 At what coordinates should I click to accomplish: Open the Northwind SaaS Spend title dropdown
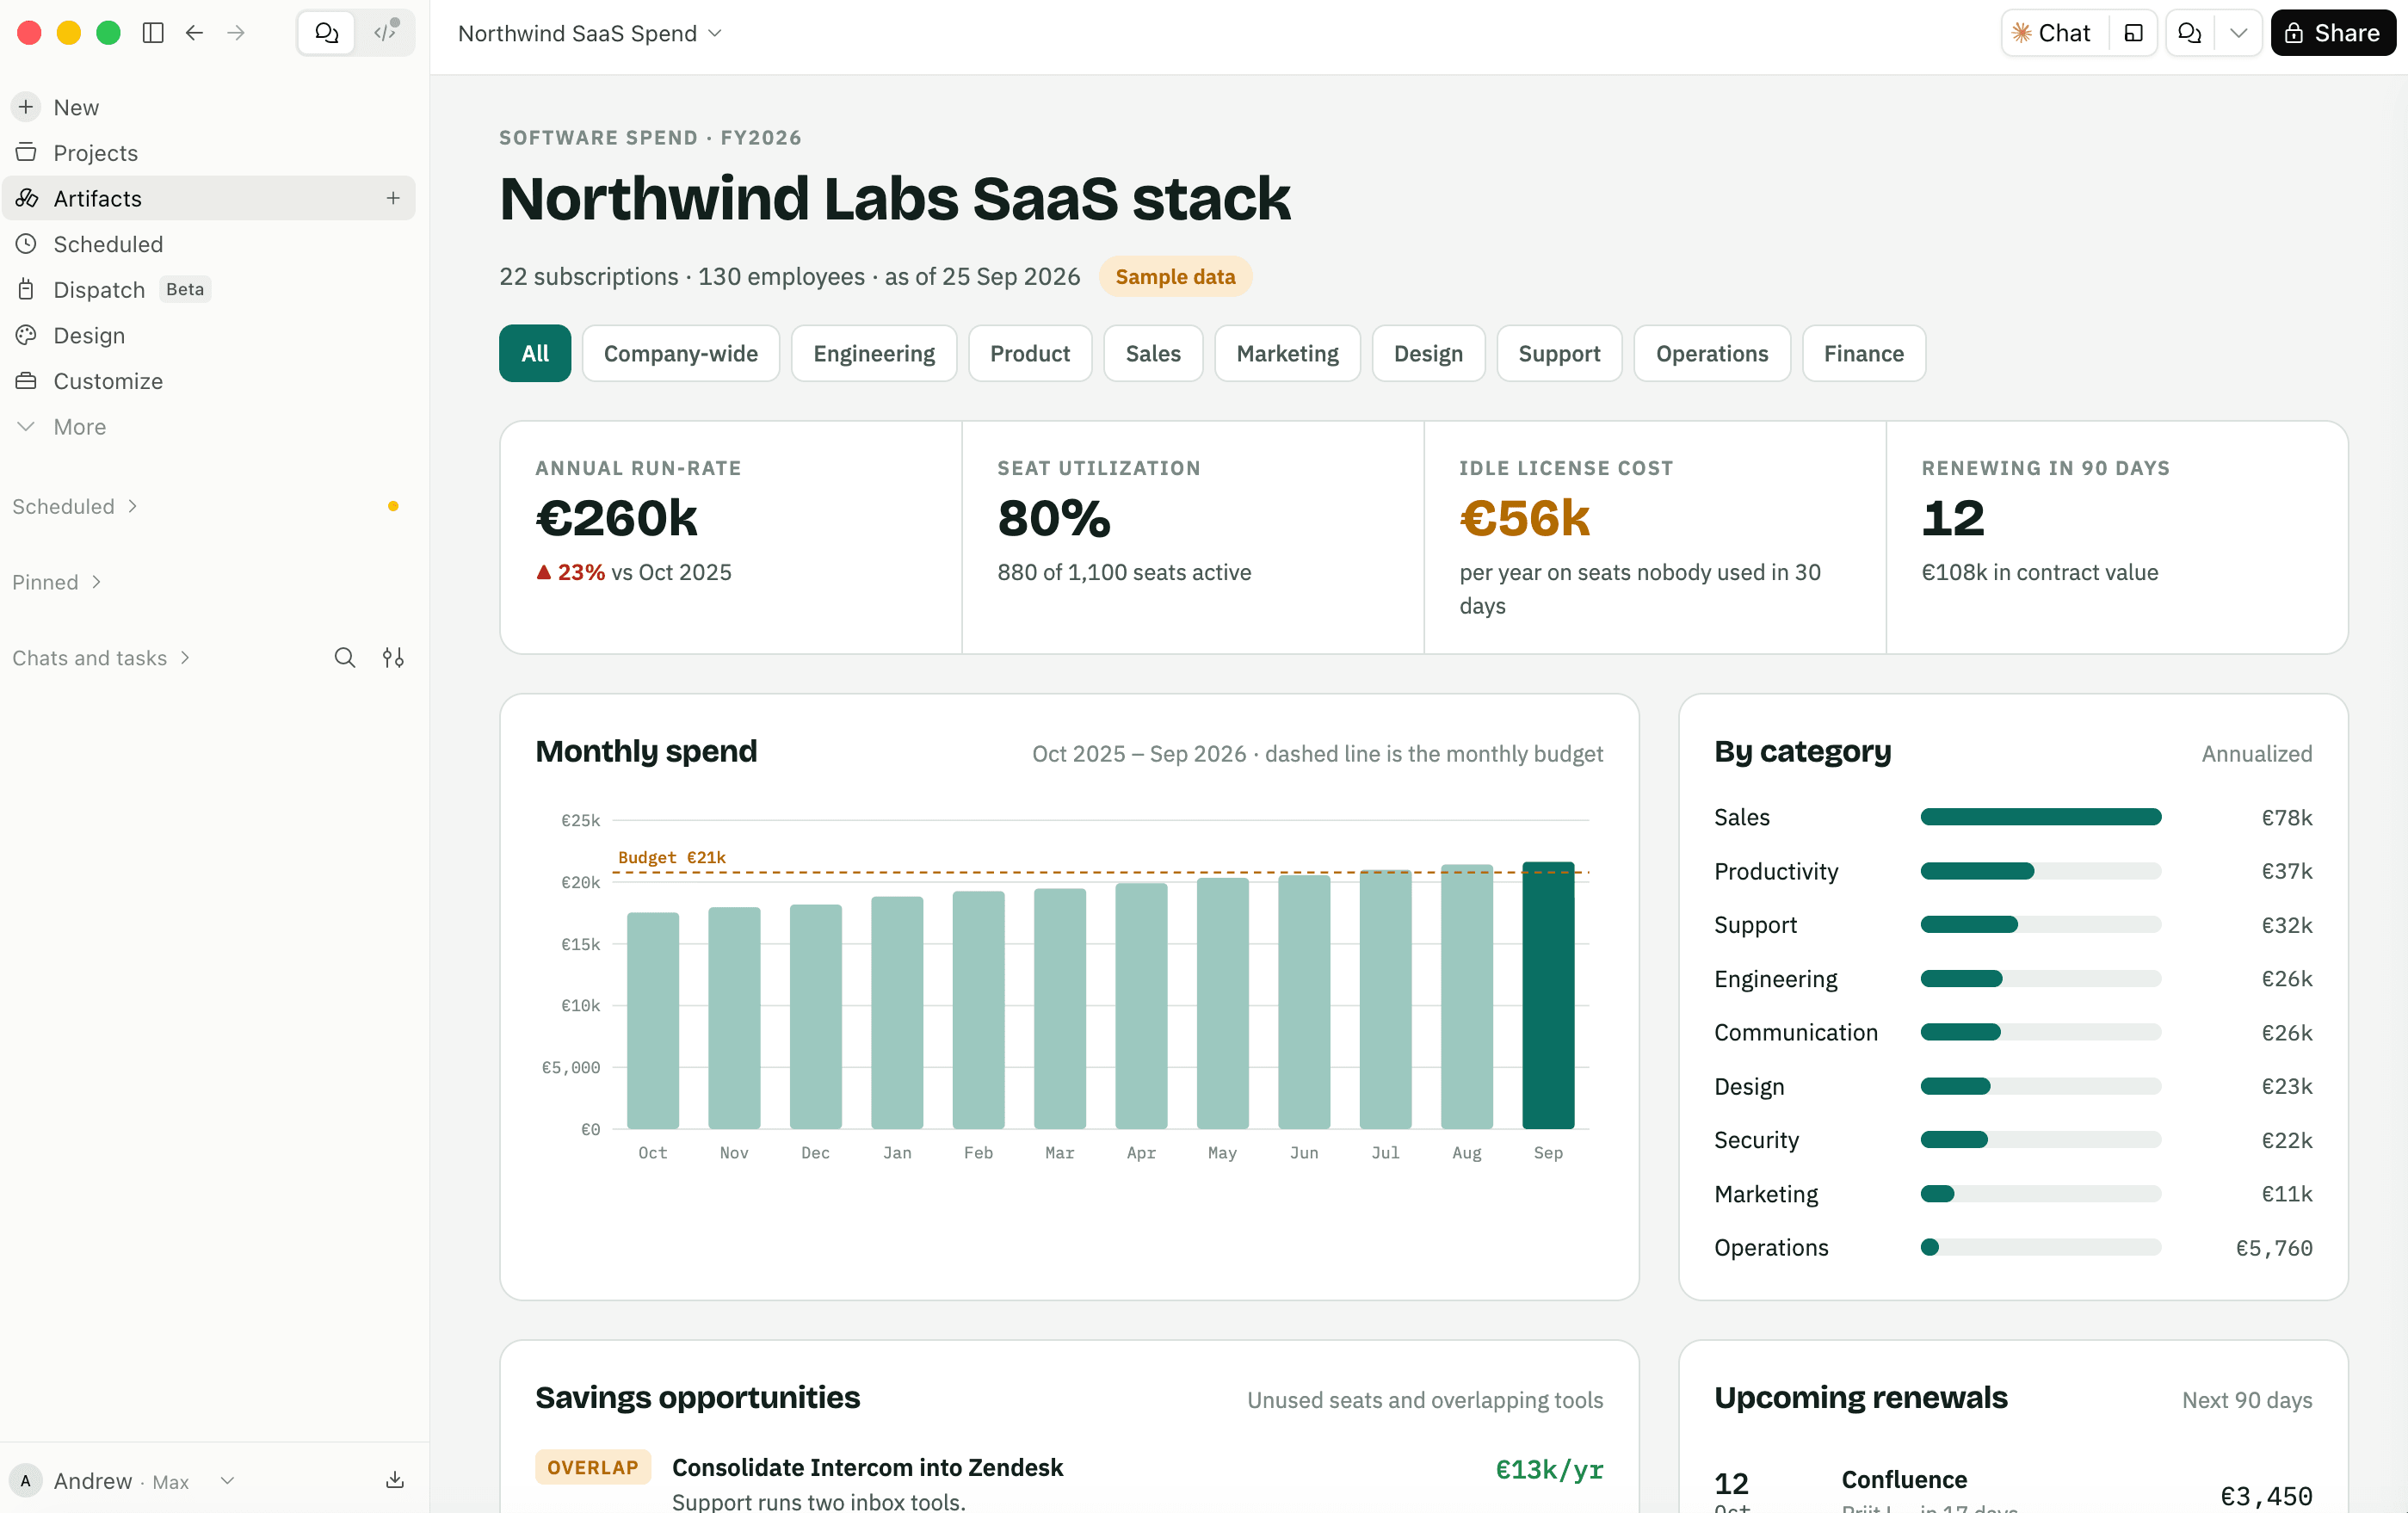[590, 33]
